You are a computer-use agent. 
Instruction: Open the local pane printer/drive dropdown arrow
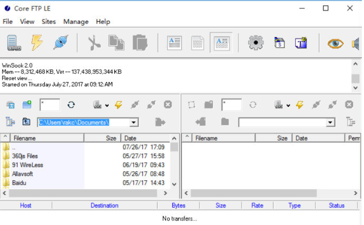pos(107,106)
